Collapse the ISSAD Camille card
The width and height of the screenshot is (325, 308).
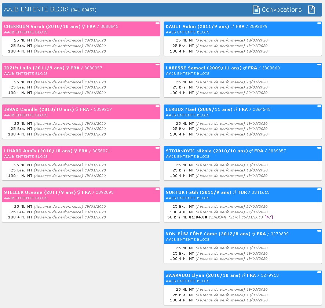tap(157, 106)
